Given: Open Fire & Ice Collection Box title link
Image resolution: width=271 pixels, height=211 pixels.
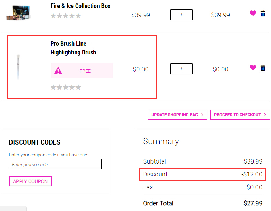Looking at the screenshot, I should coord(80,6).
